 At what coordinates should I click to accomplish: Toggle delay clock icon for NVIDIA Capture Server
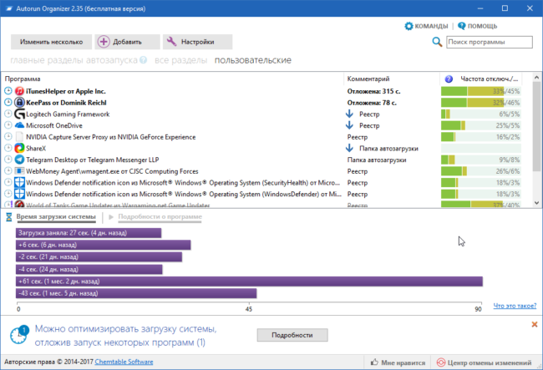pyautogui.click(x=8, y=137)
